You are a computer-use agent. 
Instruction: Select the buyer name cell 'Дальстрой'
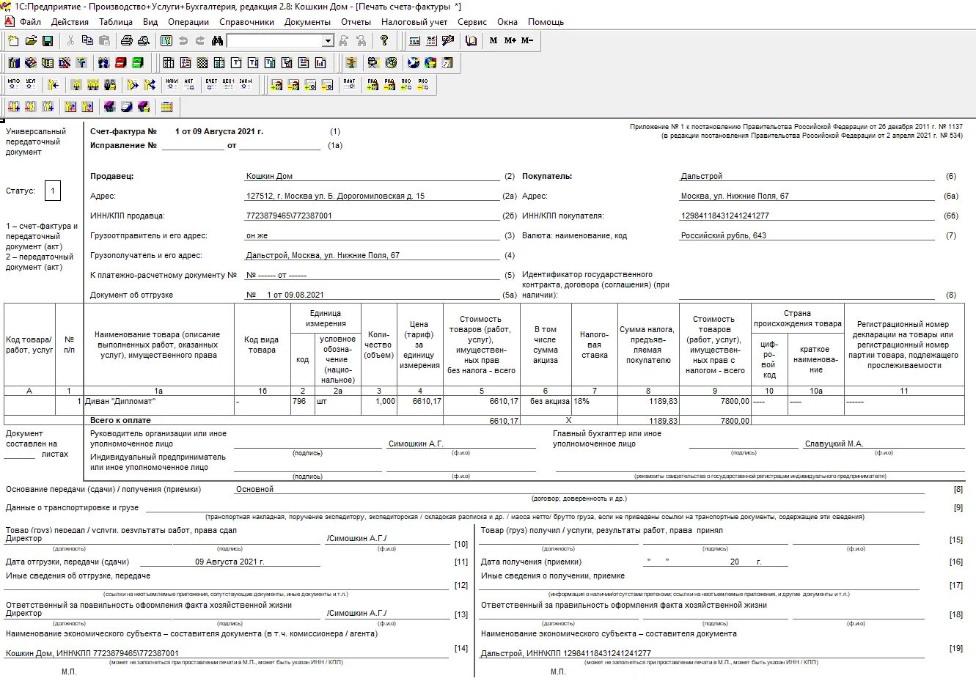pyautogui.click(x=807, y=176)
